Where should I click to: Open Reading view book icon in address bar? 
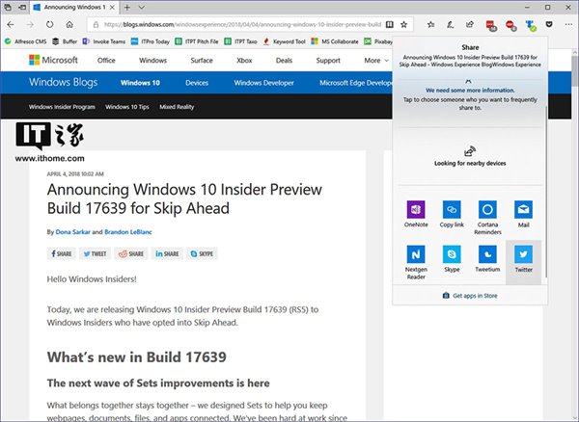(389, 25)
